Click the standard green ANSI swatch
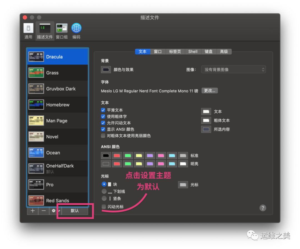This screenshot has height=249, width=300. 128,155
